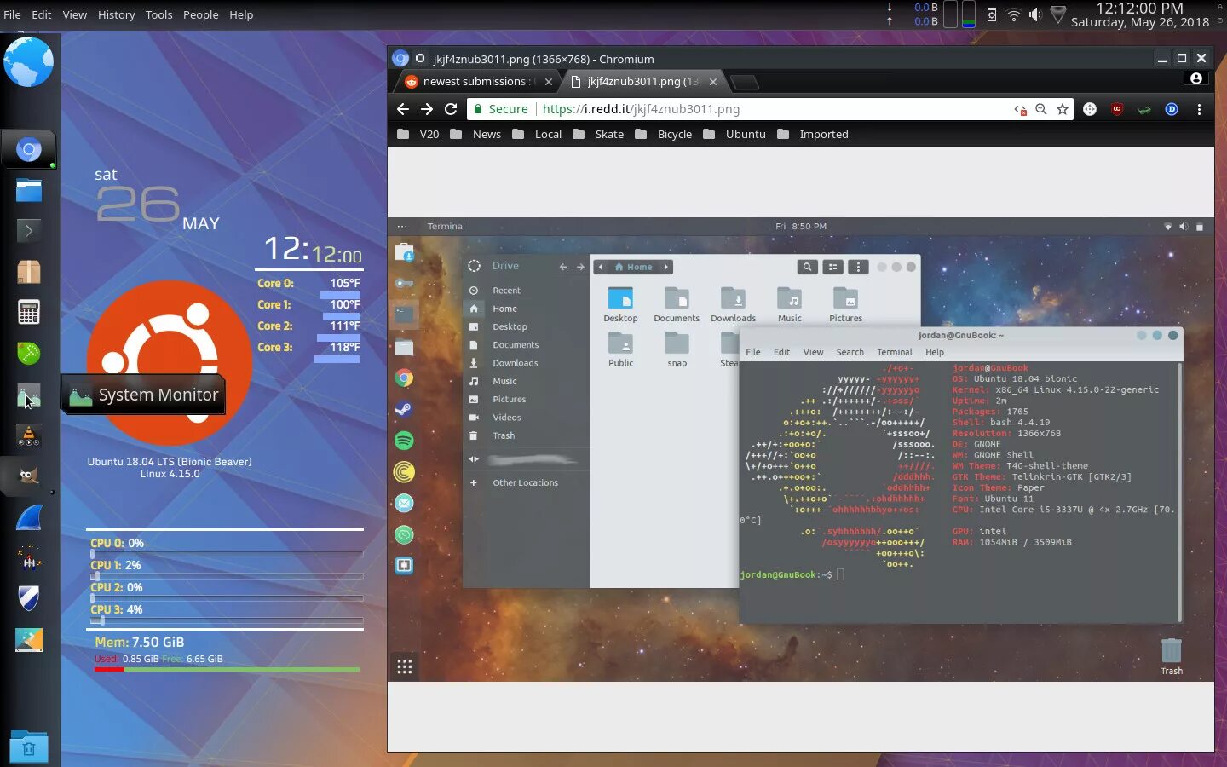Launch Wireshark blue fin icon

tap(29, 517)
